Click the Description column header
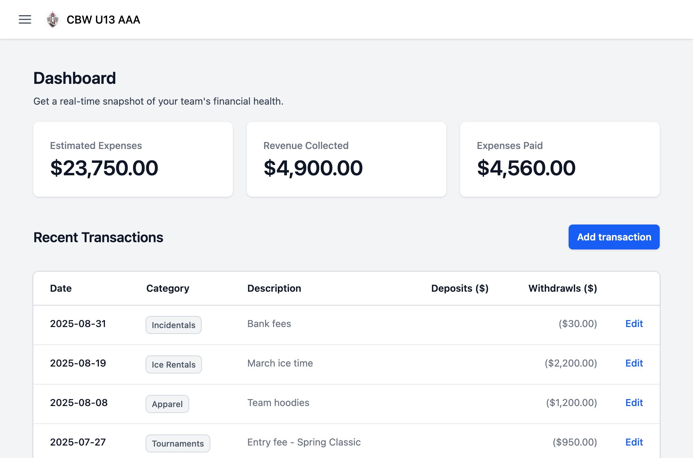The image size is (693, 458). pos(274,288)
